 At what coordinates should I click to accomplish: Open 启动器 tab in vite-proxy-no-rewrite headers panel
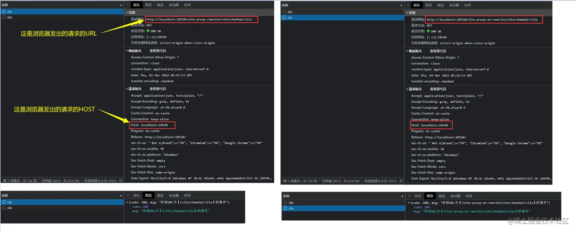point(454,5)
